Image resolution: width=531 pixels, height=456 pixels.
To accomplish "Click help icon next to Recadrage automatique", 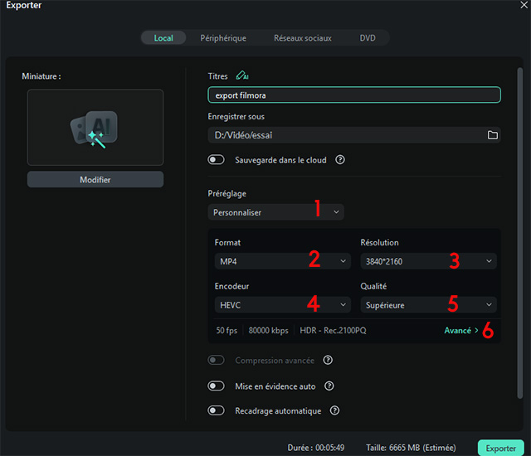I will click(x=335, y=410).
